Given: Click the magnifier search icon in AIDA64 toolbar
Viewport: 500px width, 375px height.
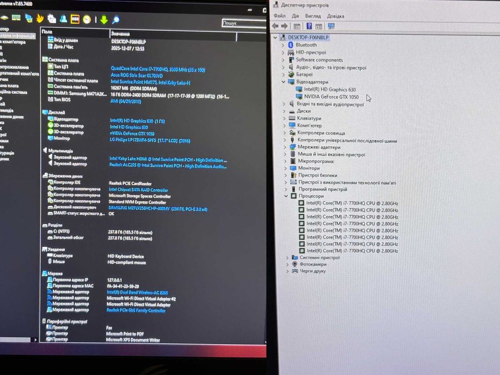Looking at the screenshot, I should click(x=116, y=20).
